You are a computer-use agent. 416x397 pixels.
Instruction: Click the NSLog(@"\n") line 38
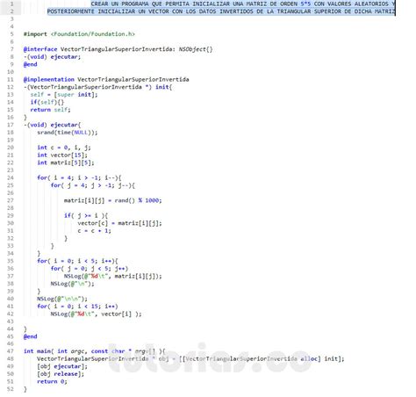(x=72, y=284)
